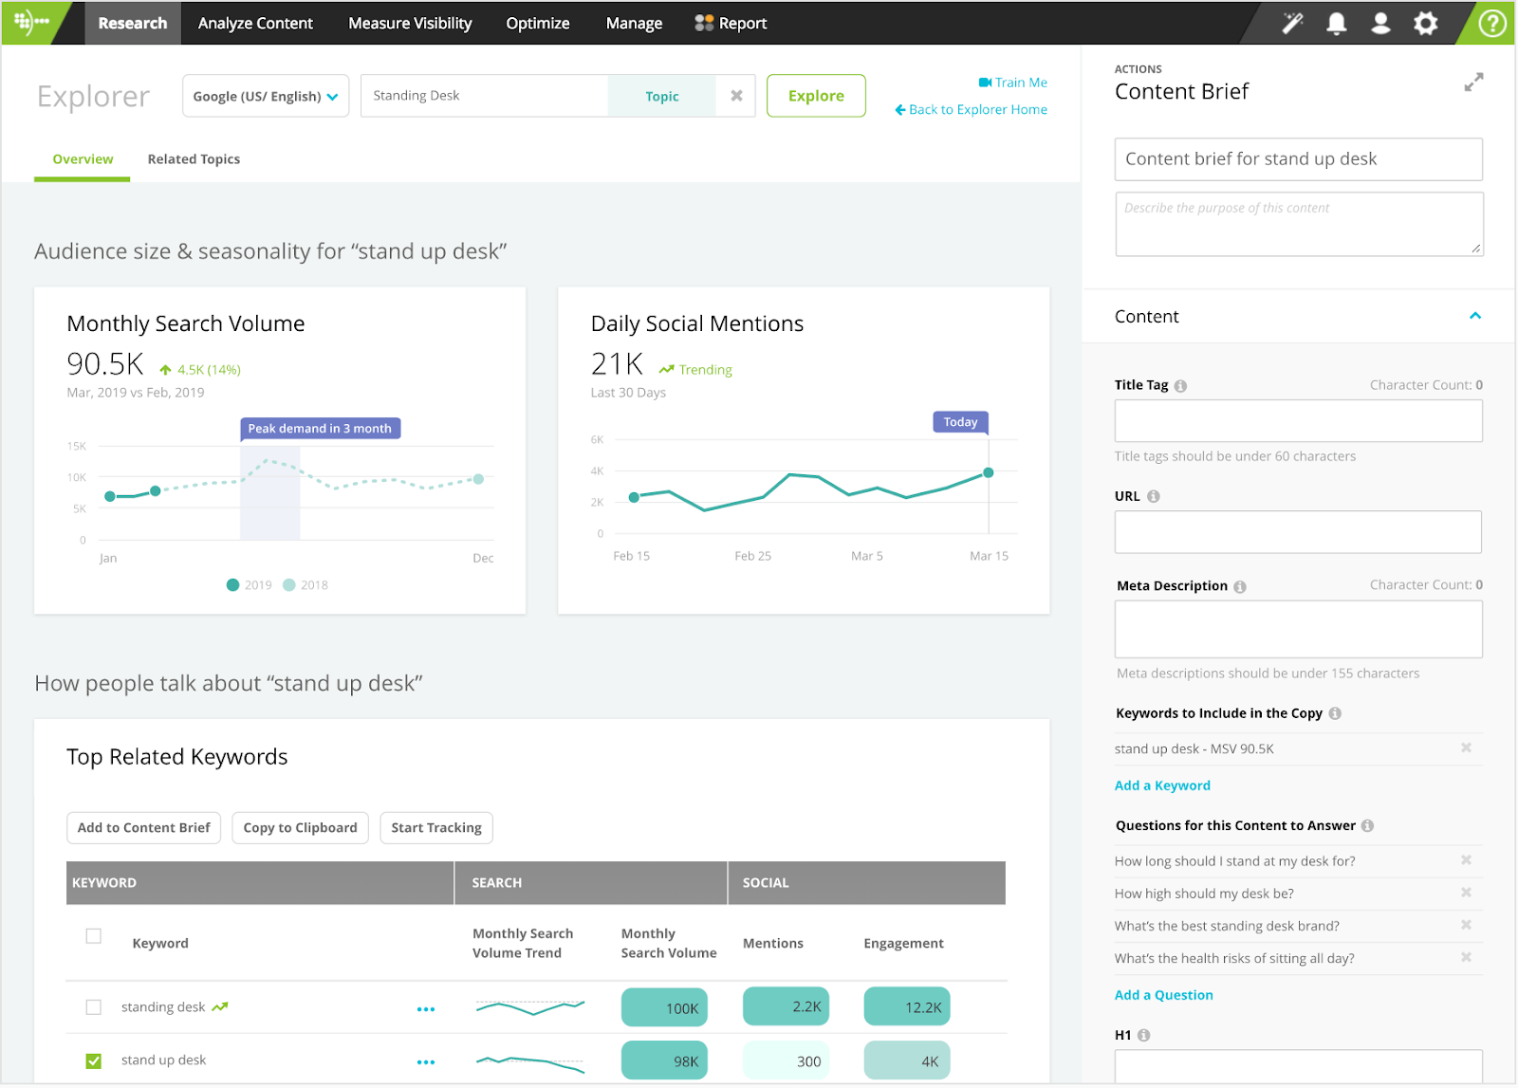Uncheck the stand up desk keyword row

coord(92,1060)
